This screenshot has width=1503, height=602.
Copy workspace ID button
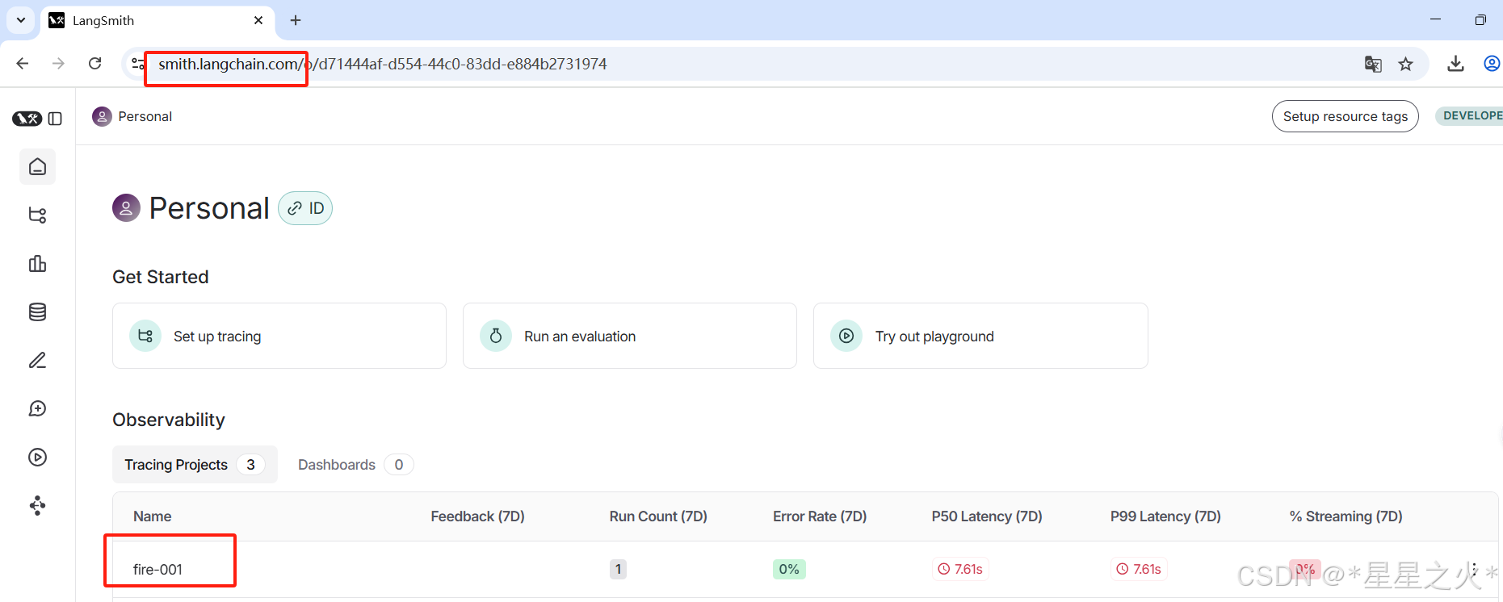pos(305,208)
